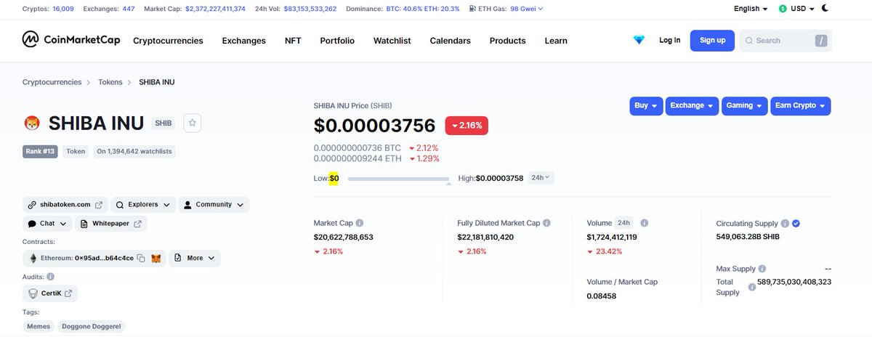Image resolution: width=872 pixels, height=337 pixels.
Task: Open the Calendars nav menu
Action: (450, 41)
